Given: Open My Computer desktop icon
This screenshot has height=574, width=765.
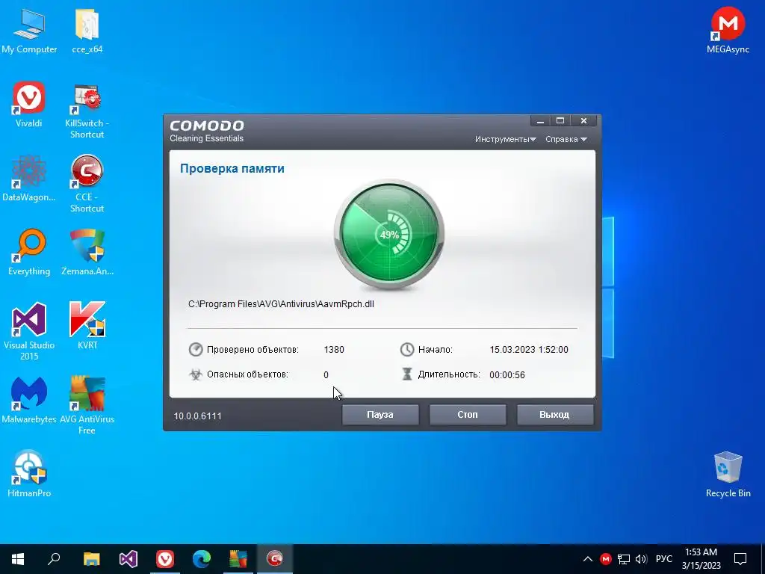Looking at the screenshot, I should point(29,31).
